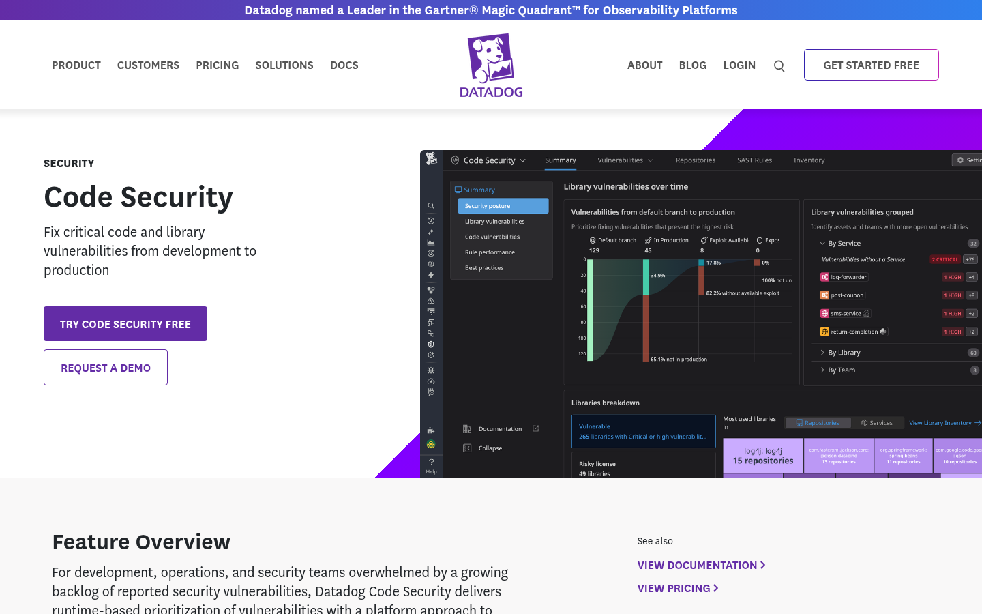This screenshot has width=982, height=614.
Task: Click the log4j 15 repositories tile
Action: 763,456
